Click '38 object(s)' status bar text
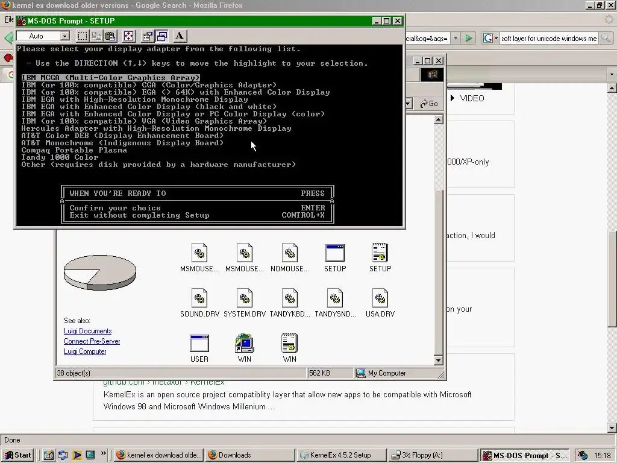 point(74,373)
